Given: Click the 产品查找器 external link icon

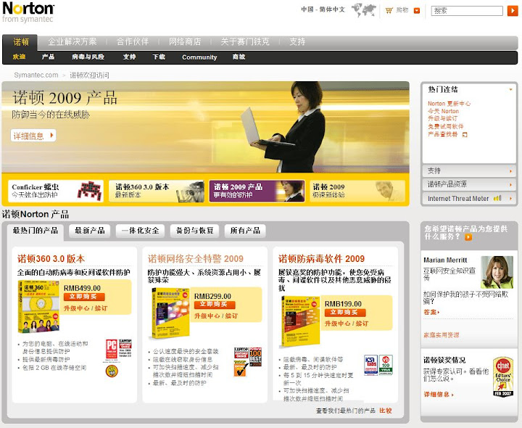Looking at the screenshot, I should [x=465, y=134].
